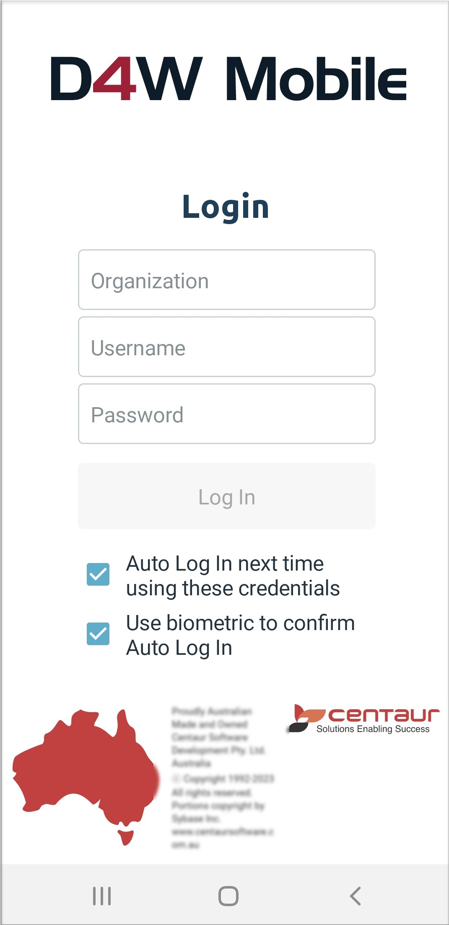Image resolution: width=449 pixels, height=925 pixels.
Task: Tap the Centaur logo
Action: 364,718
